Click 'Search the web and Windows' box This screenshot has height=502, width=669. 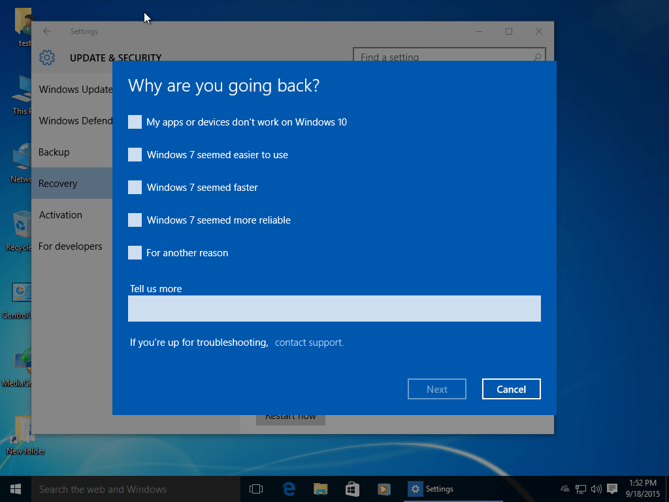[136, 489]
